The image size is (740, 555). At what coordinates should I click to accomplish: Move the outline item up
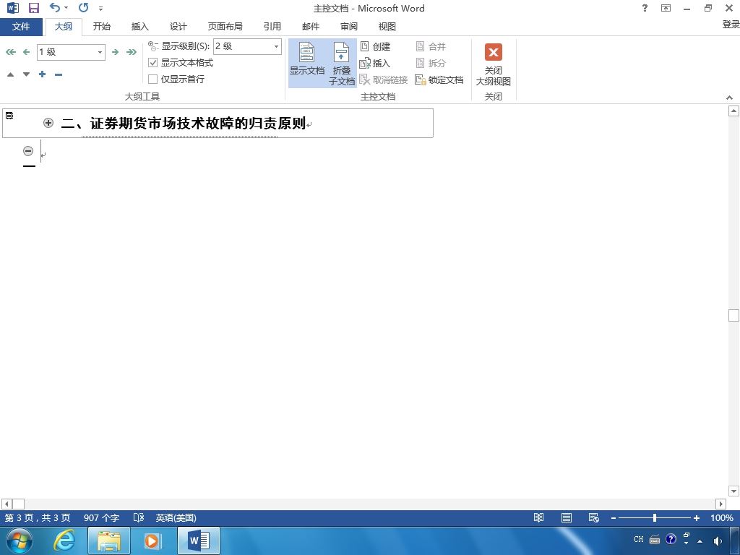10,74
